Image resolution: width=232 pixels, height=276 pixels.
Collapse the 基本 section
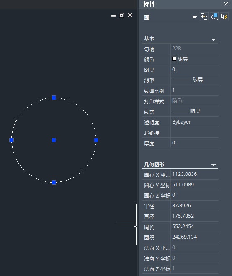214,39
